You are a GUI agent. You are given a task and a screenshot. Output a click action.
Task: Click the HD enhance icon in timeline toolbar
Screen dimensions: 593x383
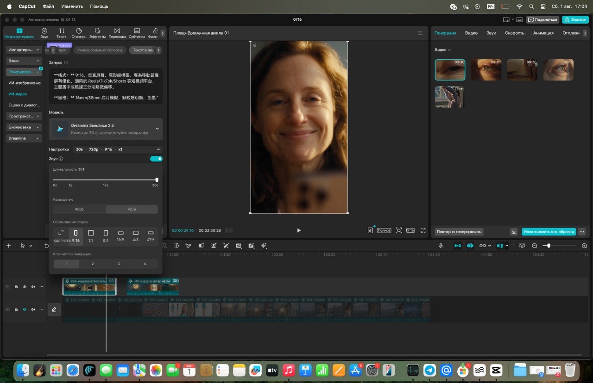point(239,246)
